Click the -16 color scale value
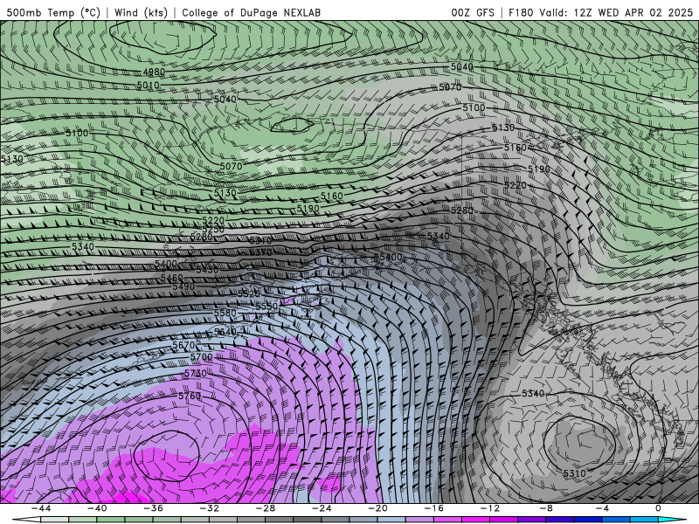699x524 pixels. (x=434, y=508)
